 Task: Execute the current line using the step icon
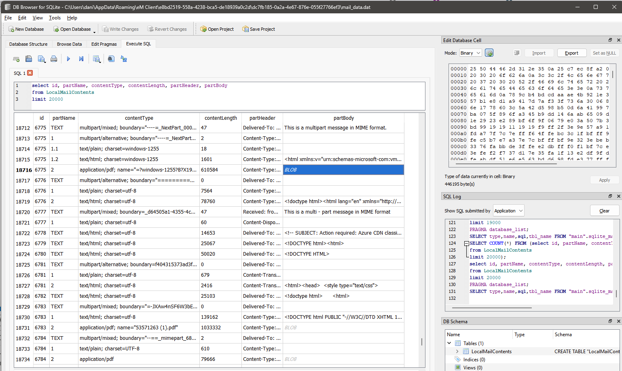click(x=81, y=59)
